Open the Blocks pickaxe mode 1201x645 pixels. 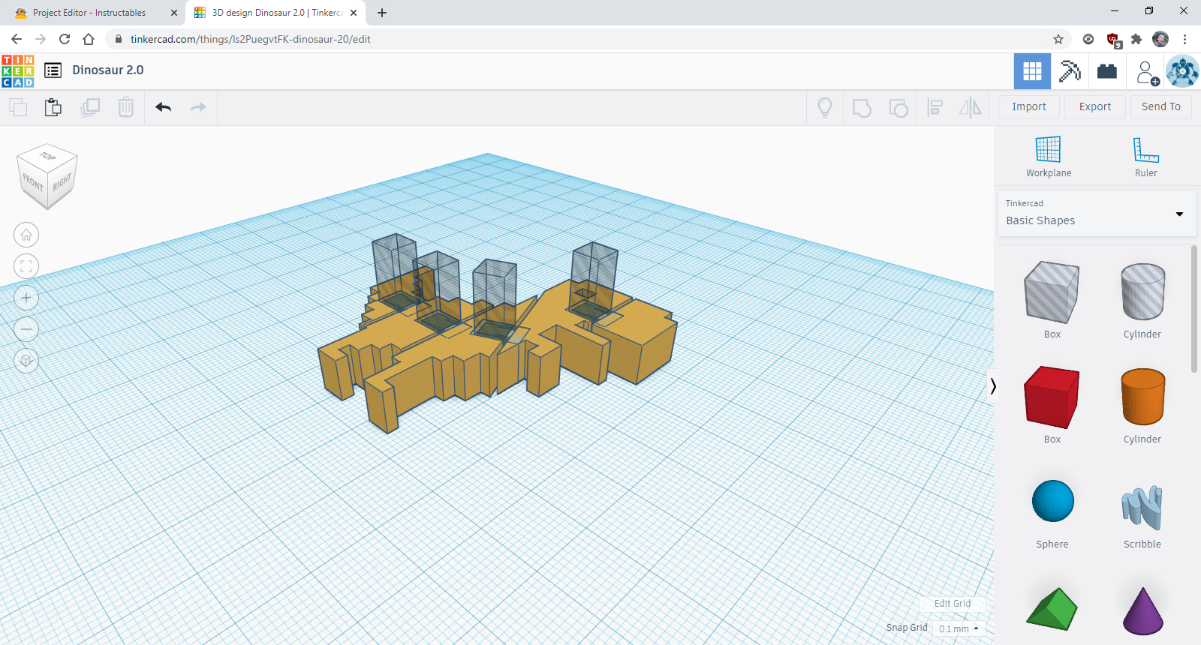point(1070,71)
